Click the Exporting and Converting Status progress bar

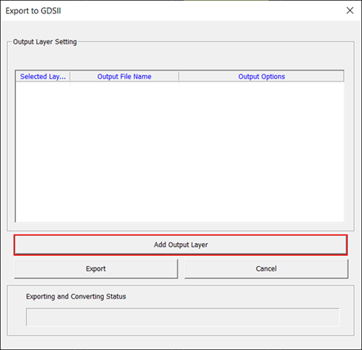[x=183, y=317]
